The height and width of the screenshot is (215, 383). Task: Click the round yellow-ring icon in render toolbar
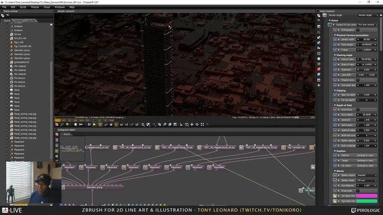click(x=116, y=125)
